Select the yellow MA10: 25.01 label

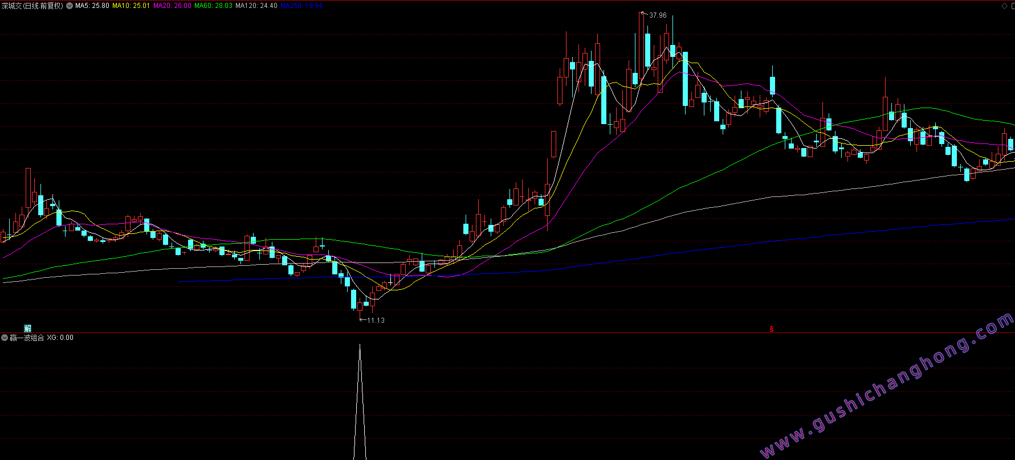pos(131,6)
